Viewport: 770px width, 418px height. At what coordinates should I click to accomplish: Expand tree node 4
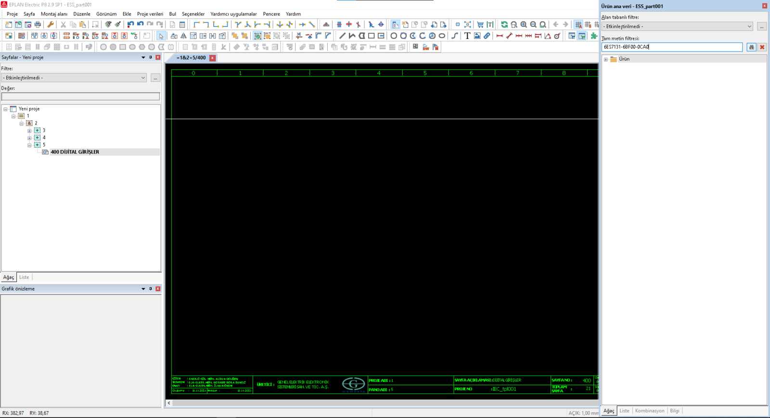29,138
